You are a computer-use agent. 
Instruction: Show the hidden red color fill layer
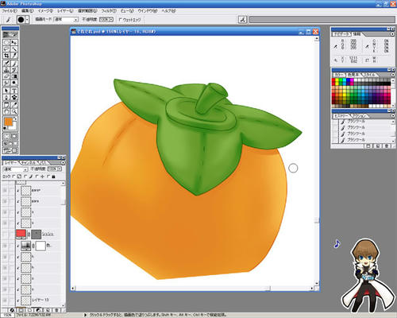(x=5, y=234)
